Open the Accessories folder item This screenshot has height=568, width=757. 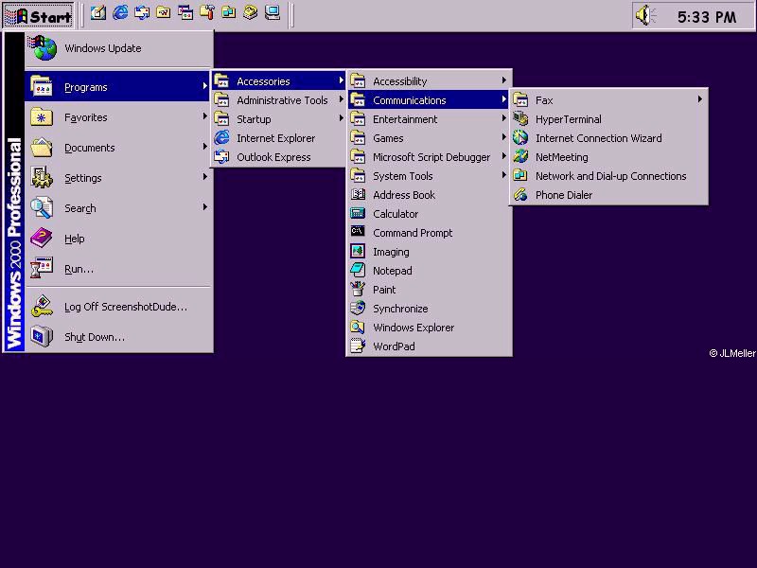pyautogui.click(x=279, y=81)
